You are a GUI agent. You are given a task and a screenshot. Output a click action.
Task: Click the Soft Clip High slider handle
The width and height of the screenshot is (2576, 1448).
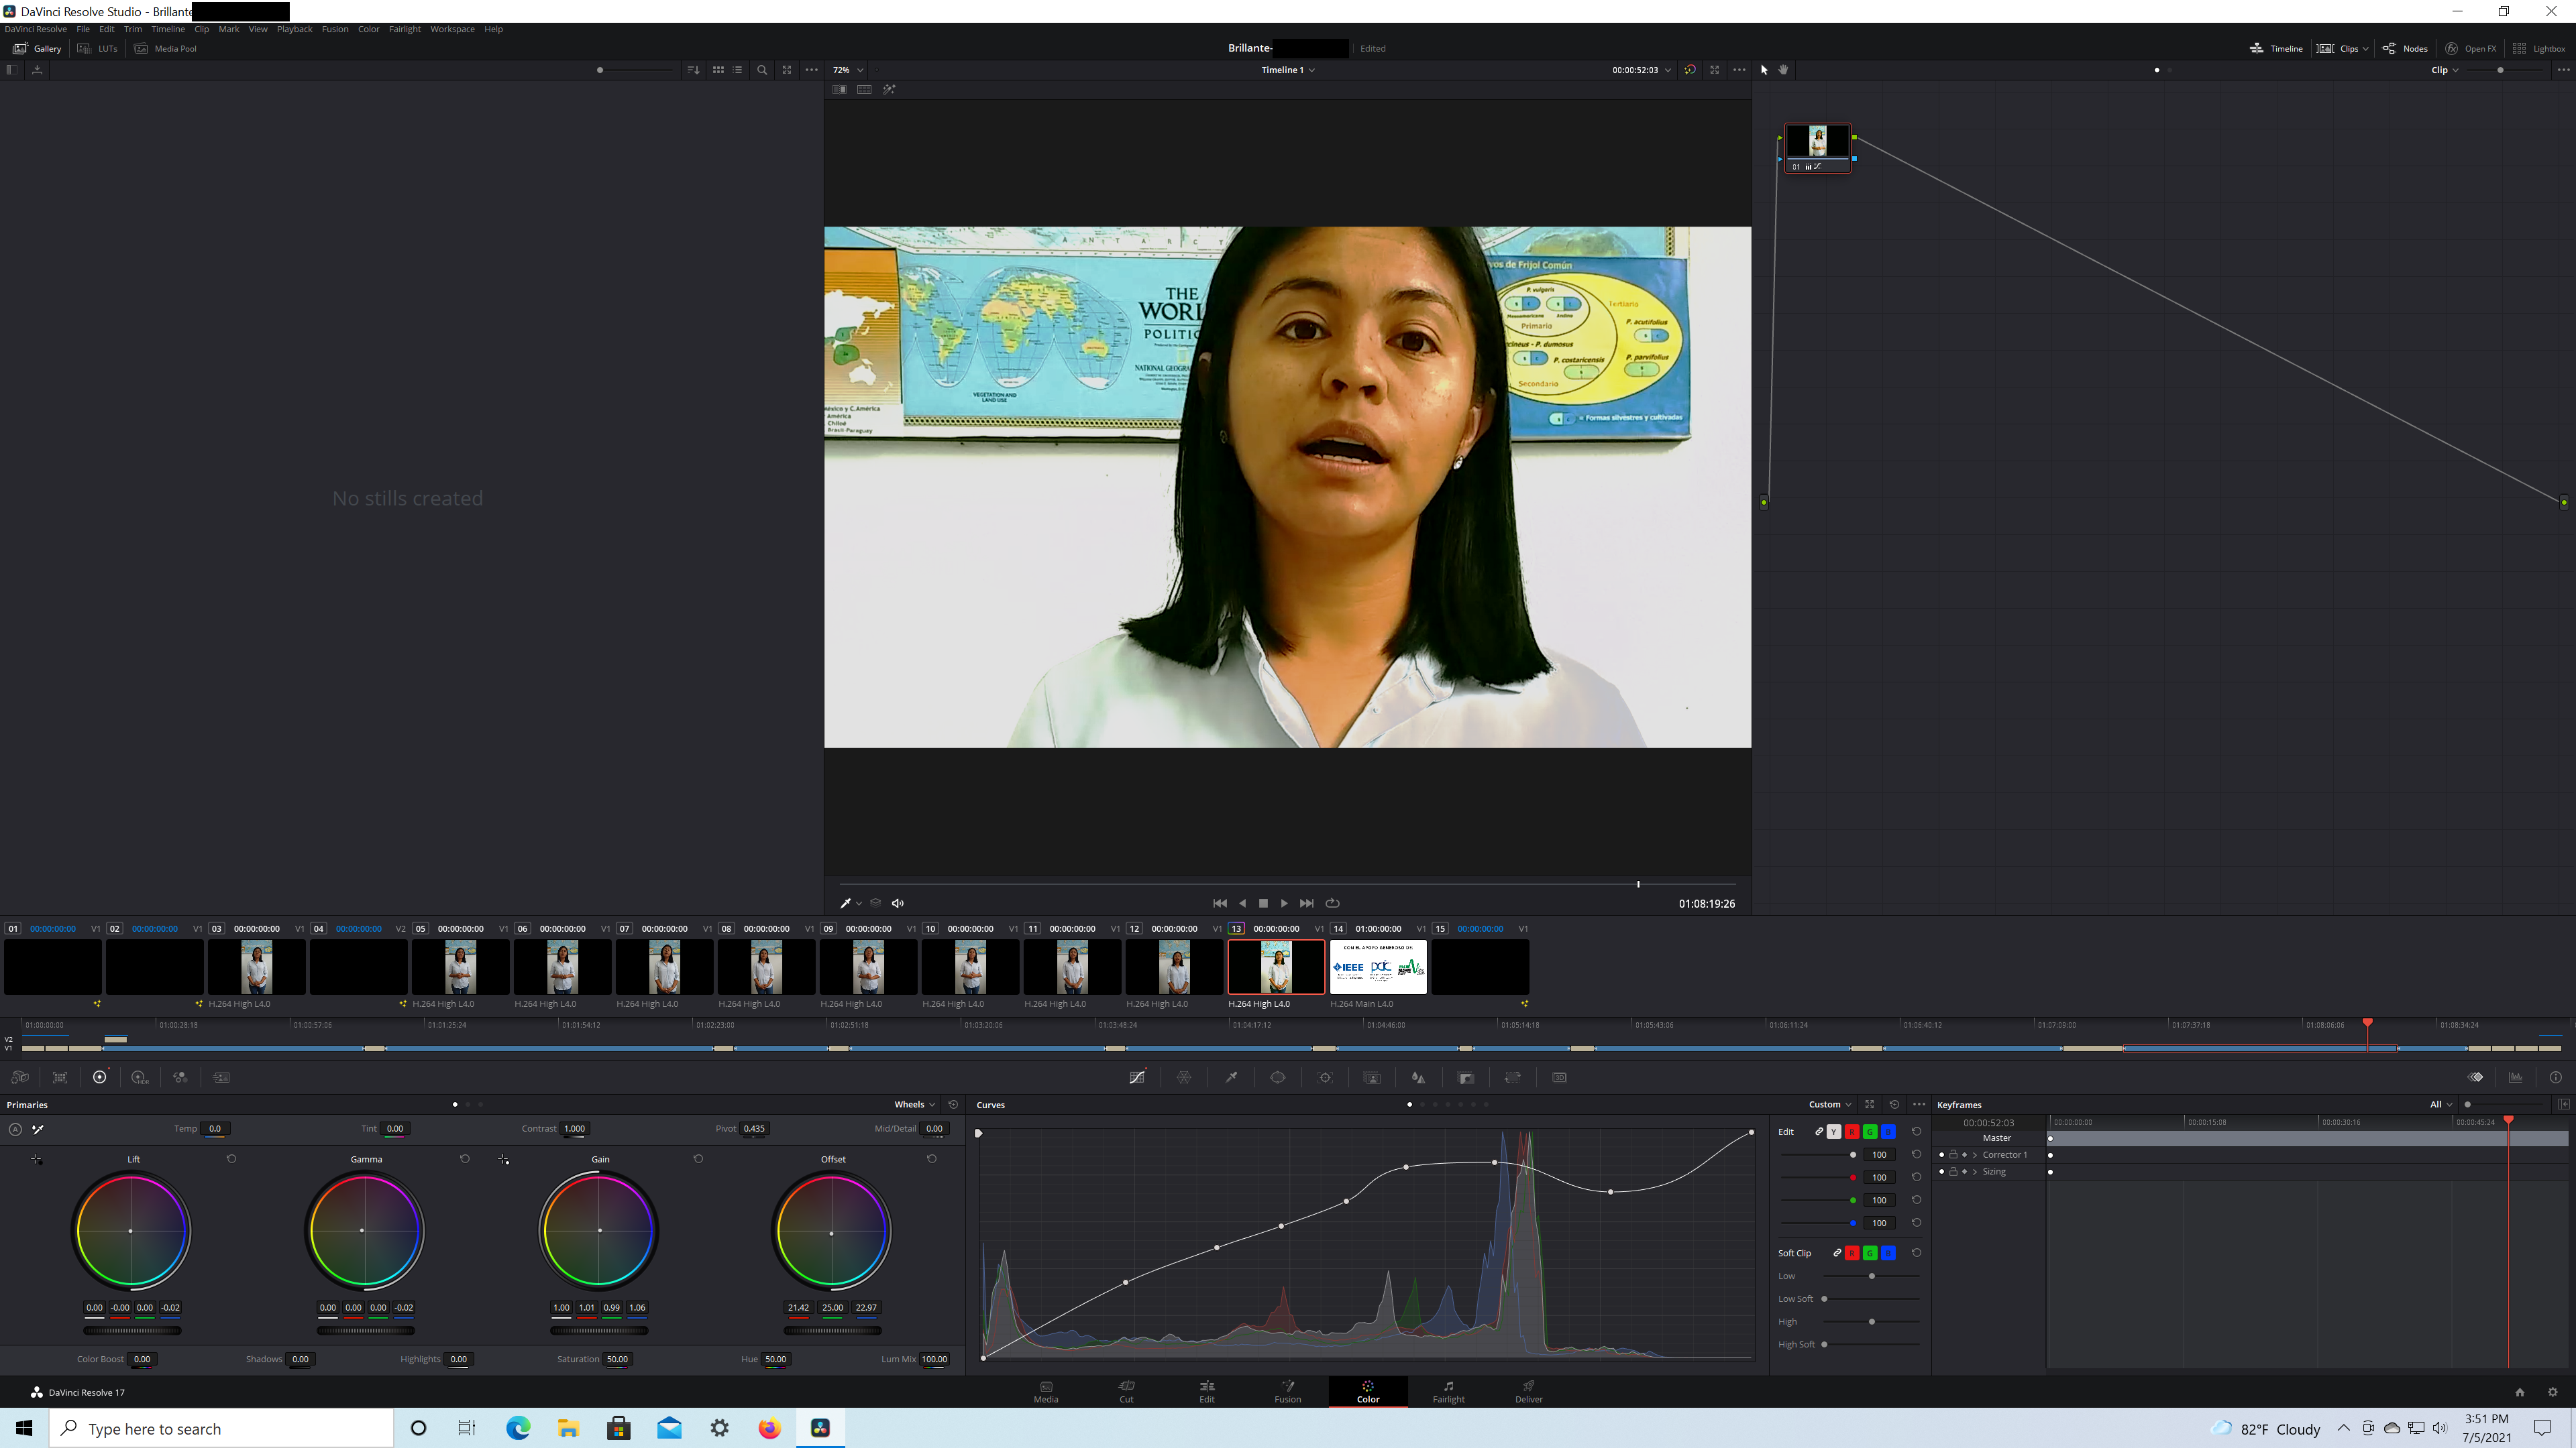coord(1871,1322)
